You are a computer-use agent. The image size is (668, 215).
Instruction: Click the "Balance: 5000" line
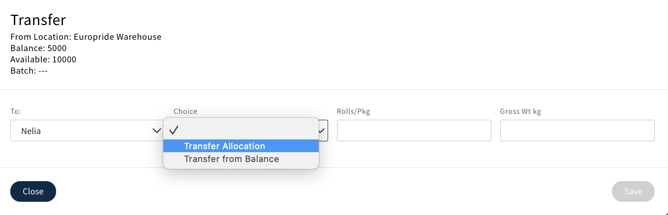tap(38, 48)
